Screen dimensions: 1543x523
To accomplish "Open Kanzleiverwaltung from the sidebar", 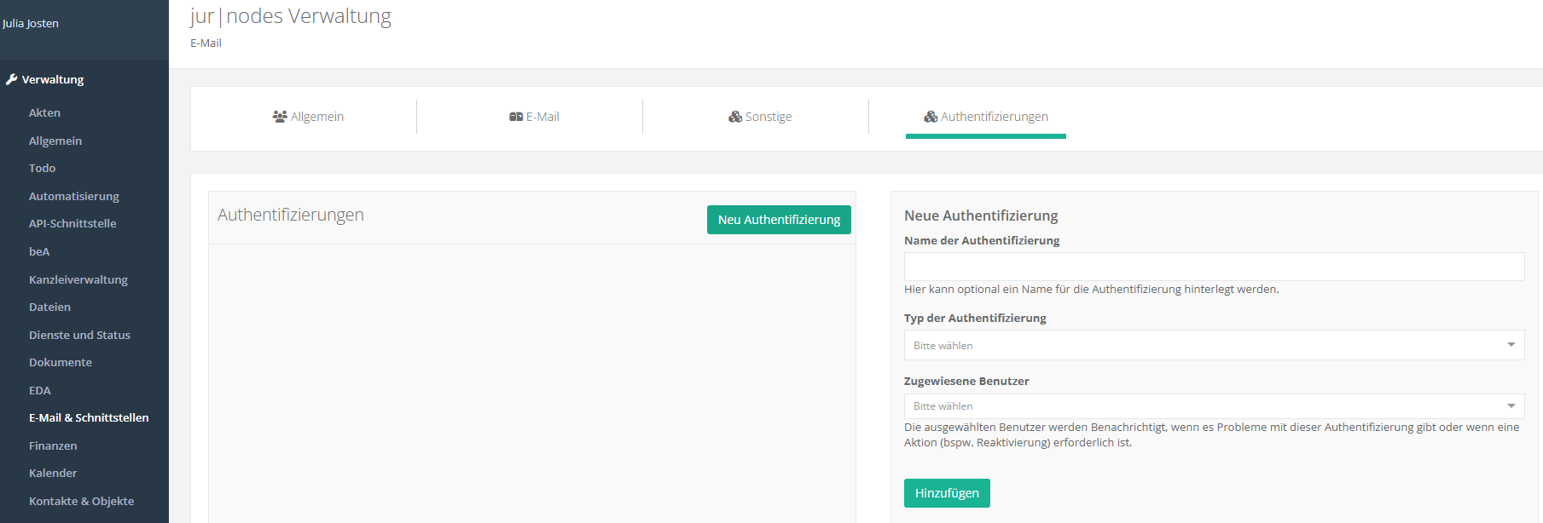I will (x=78, y=279).
